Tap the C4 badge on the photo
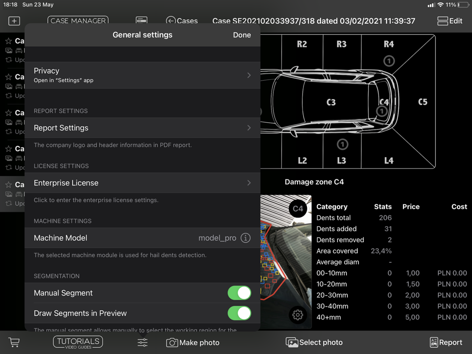Image resolution: width=472 pixels, height=354 pixels. point(298,209)
